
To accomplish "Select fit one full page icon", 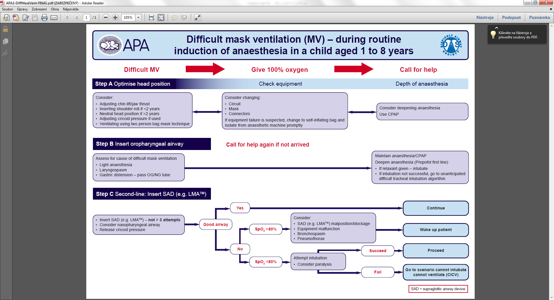I will pos(161,18).
